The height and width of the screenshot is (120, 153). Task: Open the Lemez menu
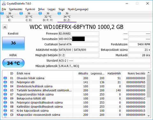click(52, 9)
